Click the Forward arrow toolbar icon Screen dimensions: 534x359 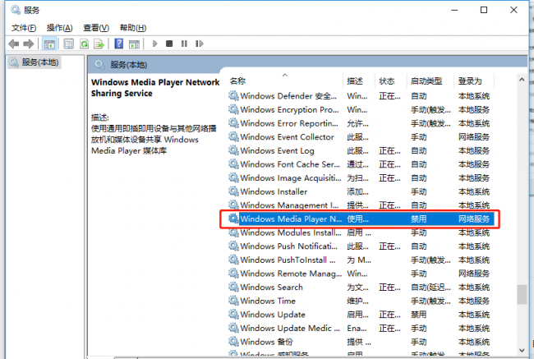click(x=28, y=44)
